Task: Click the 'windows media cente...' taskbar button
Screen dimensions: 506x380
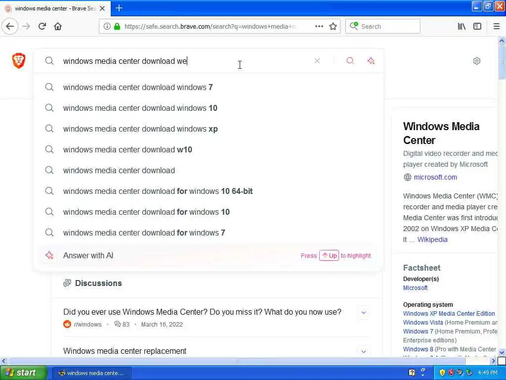Action: 91,373
